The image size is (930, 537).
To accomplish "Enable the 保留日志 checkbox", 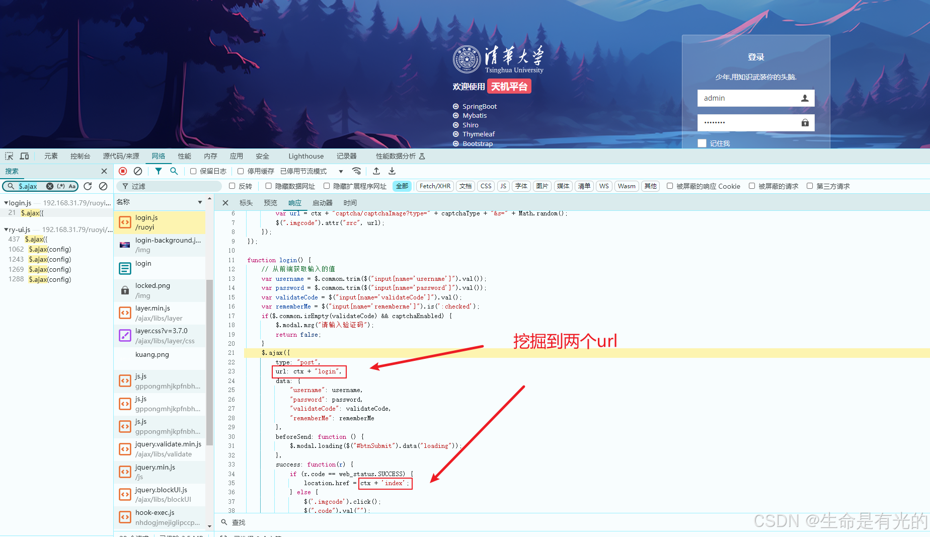I will point(193,171).
